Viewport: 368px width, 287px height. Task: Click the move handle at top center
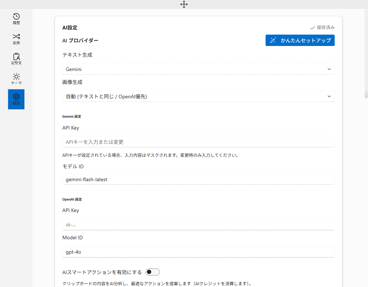click(x=184, y=4)
